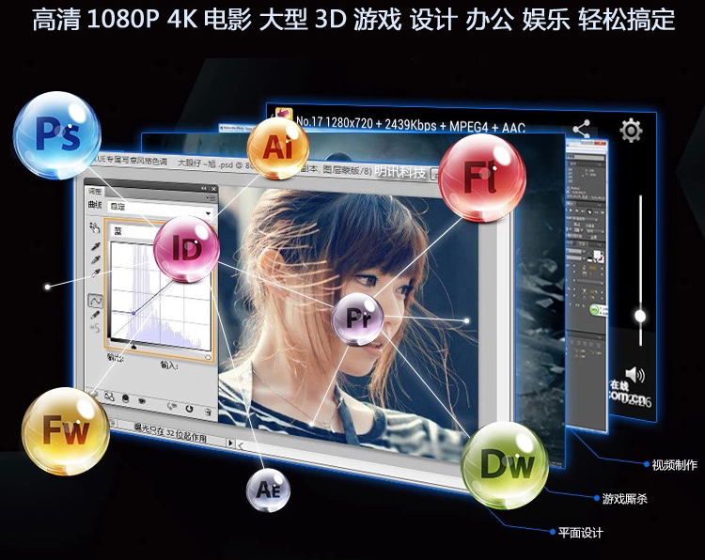Select the edit-points curve tool
Image resolution: width=705 pixels, height=560 pixels.
coord(96,301)
